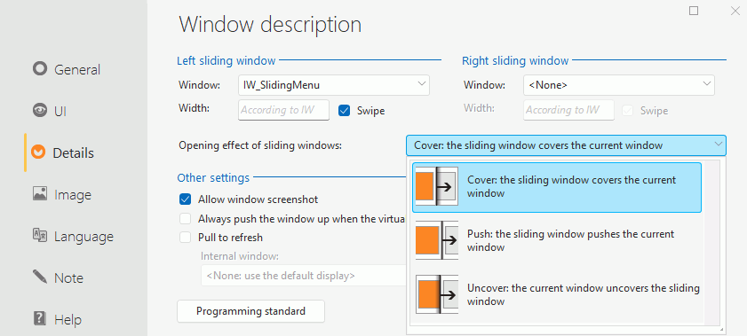Click the Opening effect of sliding windows label
This screenshot has width=747, height=336.
pos(260,145)
